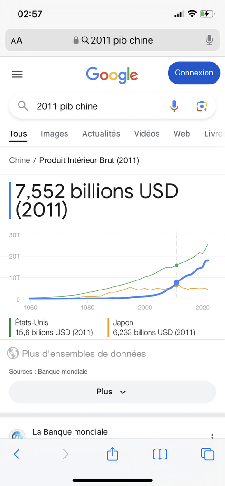Switch to the Images tab
This screenshot has width=225, height=486.
[x=55, y=134]
